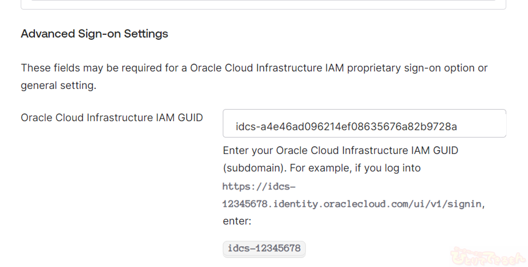The image size is (528, 267).
Task: Click the Oracle Cloud Infrastructure IAM GUID input field
Action: [x=364, y=123]
